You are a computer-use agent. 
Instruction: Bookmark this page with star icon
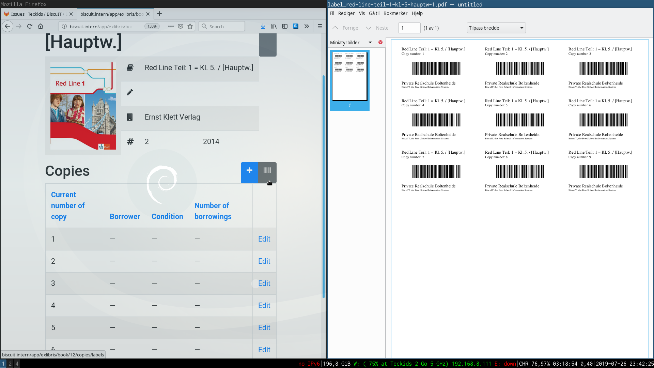[190, 27]
